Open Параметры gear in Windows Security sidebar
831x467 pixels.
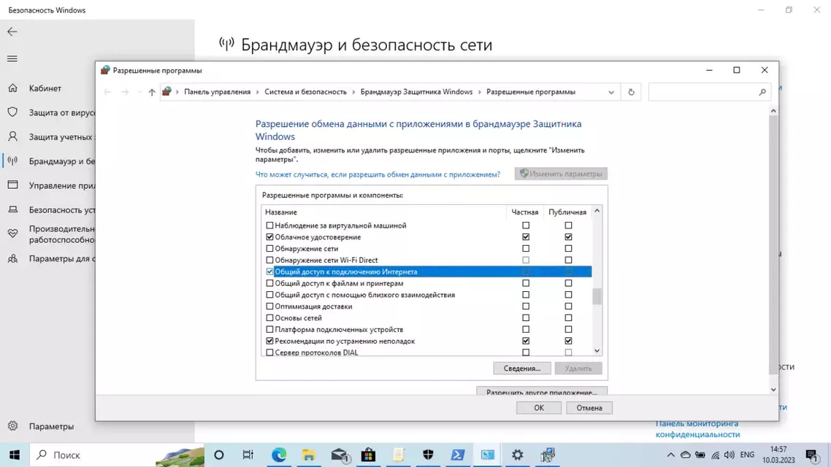[x=12, y=426]
